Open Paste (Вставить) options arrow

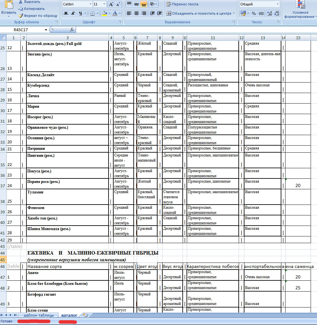tap(9, 16)
